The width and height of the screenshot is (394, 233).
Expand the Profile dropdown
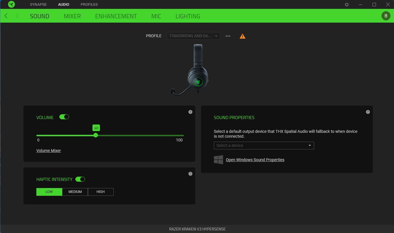(193, 36)
